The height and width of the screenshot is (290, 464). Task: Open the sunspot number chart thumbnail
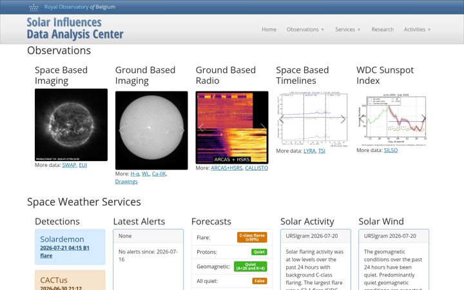point(392,119)
